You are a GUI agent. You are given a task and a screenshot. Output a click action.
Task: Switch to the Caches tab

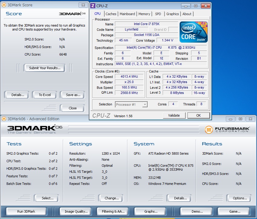(111, 14)
